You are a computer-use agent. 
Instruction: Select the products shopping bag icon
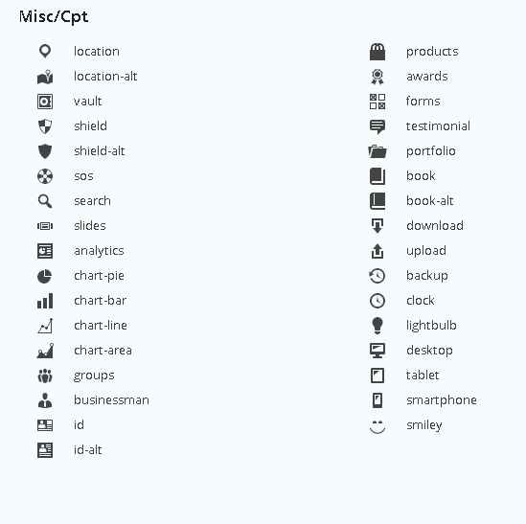[x=377, y=52]
